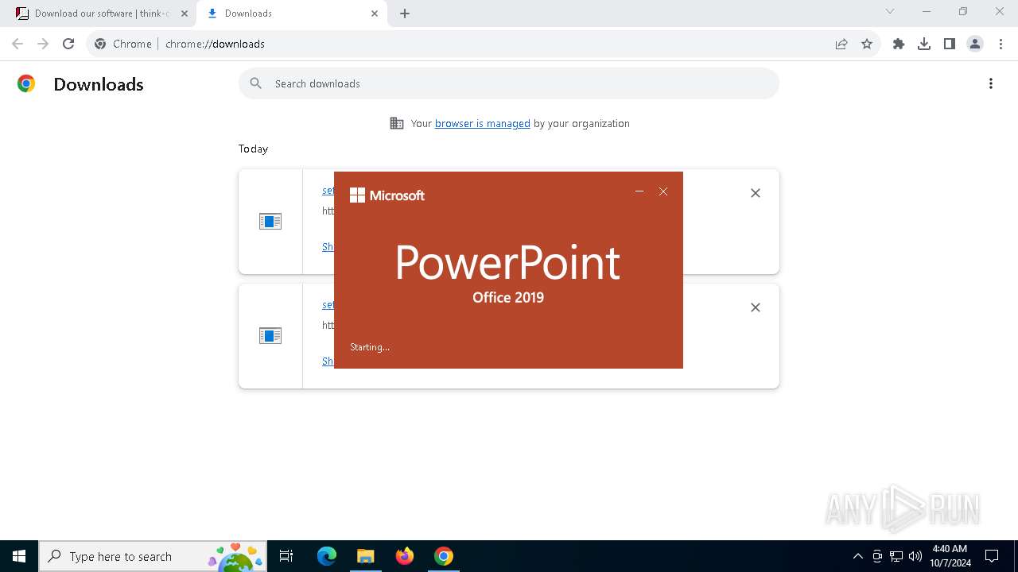Open a new browser tab
Screen dimensions: 1018x572
click(405, 14)
